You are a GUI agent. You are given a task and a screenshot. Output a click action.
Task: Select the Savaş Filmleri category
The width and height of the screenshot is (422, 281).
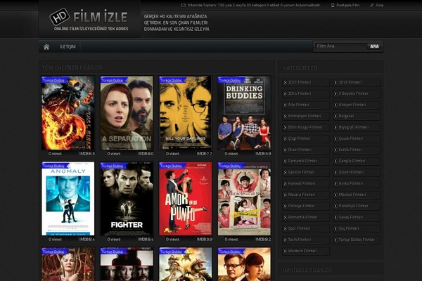click(357, 217)
